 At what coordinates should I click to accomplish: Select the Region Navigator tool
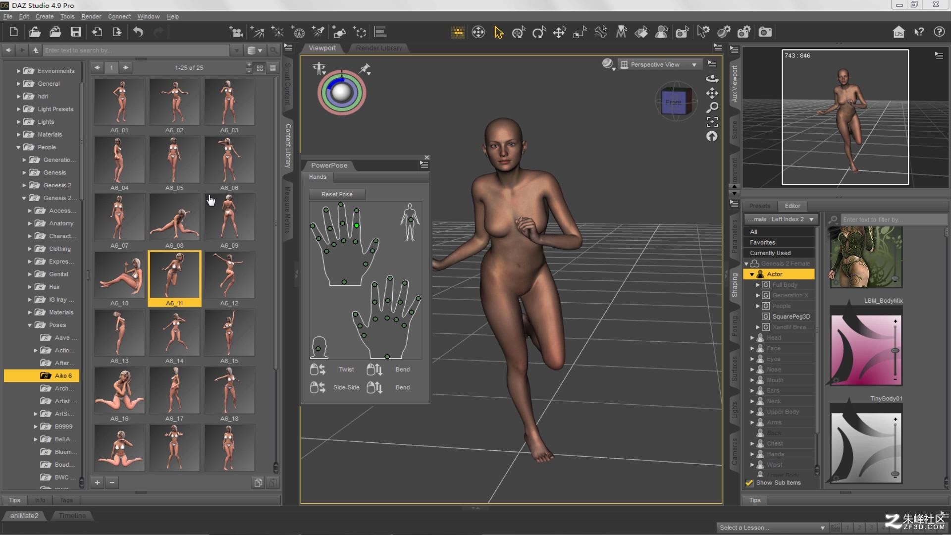click(x=661, y=33)
